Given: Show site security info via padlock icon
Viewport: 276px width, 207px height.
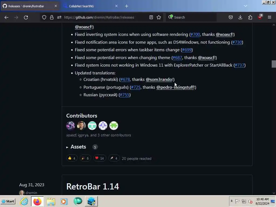Looking at the screenshot, I should pyautogui.click(x=51, y=17).
